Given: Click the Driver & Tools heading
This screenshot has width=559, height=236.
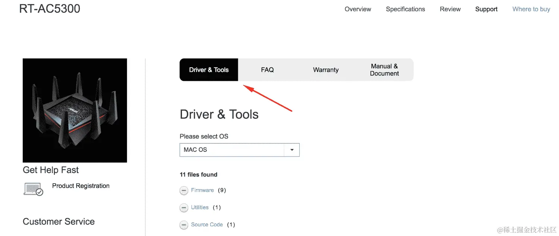Looking at the screenshot, I should coord(219,114).
